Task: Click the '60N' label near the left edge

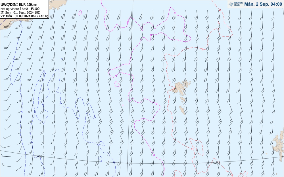Action: point(39,156)
